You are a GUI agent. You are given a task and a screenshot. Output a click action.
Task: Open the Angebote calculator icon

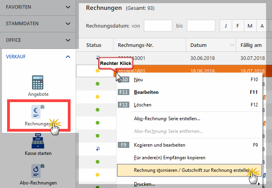point(37,82)
